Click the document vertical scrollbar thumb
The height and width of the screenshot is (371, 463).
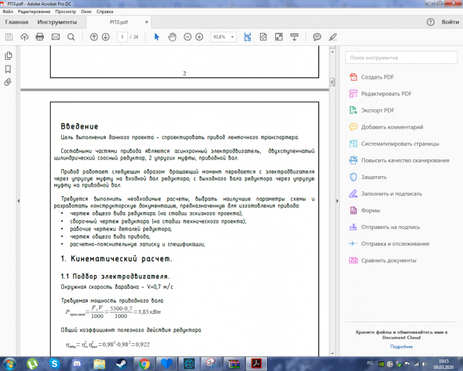(332, 82)
